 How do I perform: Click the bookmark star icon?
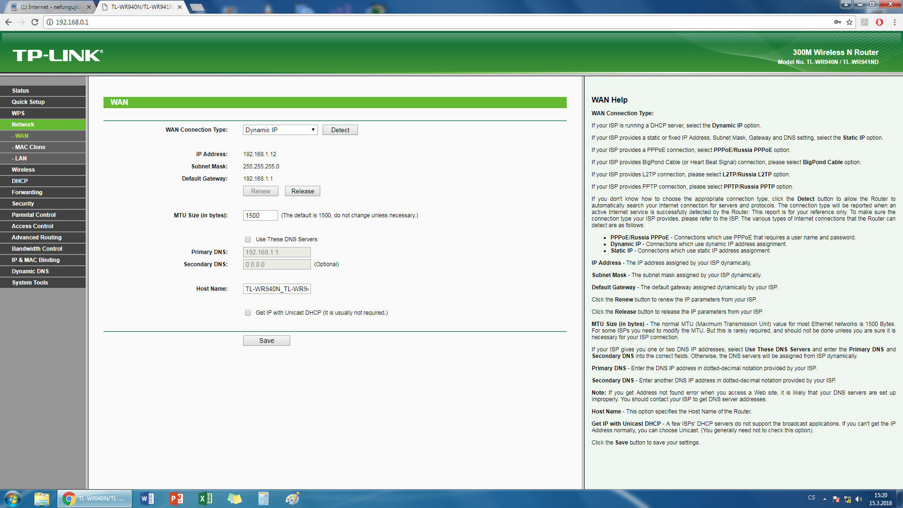[x=849, y=22]
